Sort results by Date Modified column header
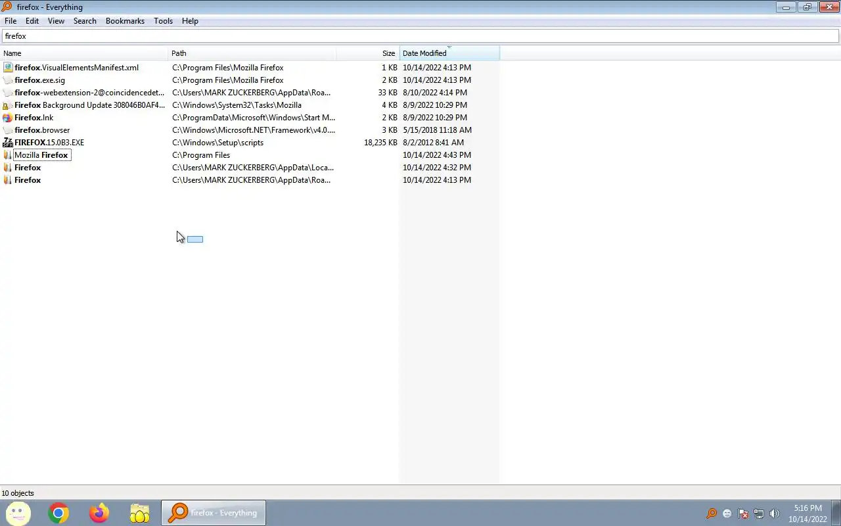Image resolution: width=841 pixels, height=526 pixels. (449, 53)
